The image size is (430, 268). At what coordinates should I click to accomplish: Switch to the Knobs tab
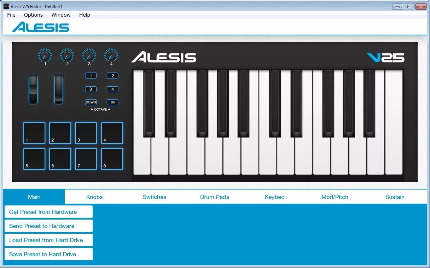tap(94, 197)
